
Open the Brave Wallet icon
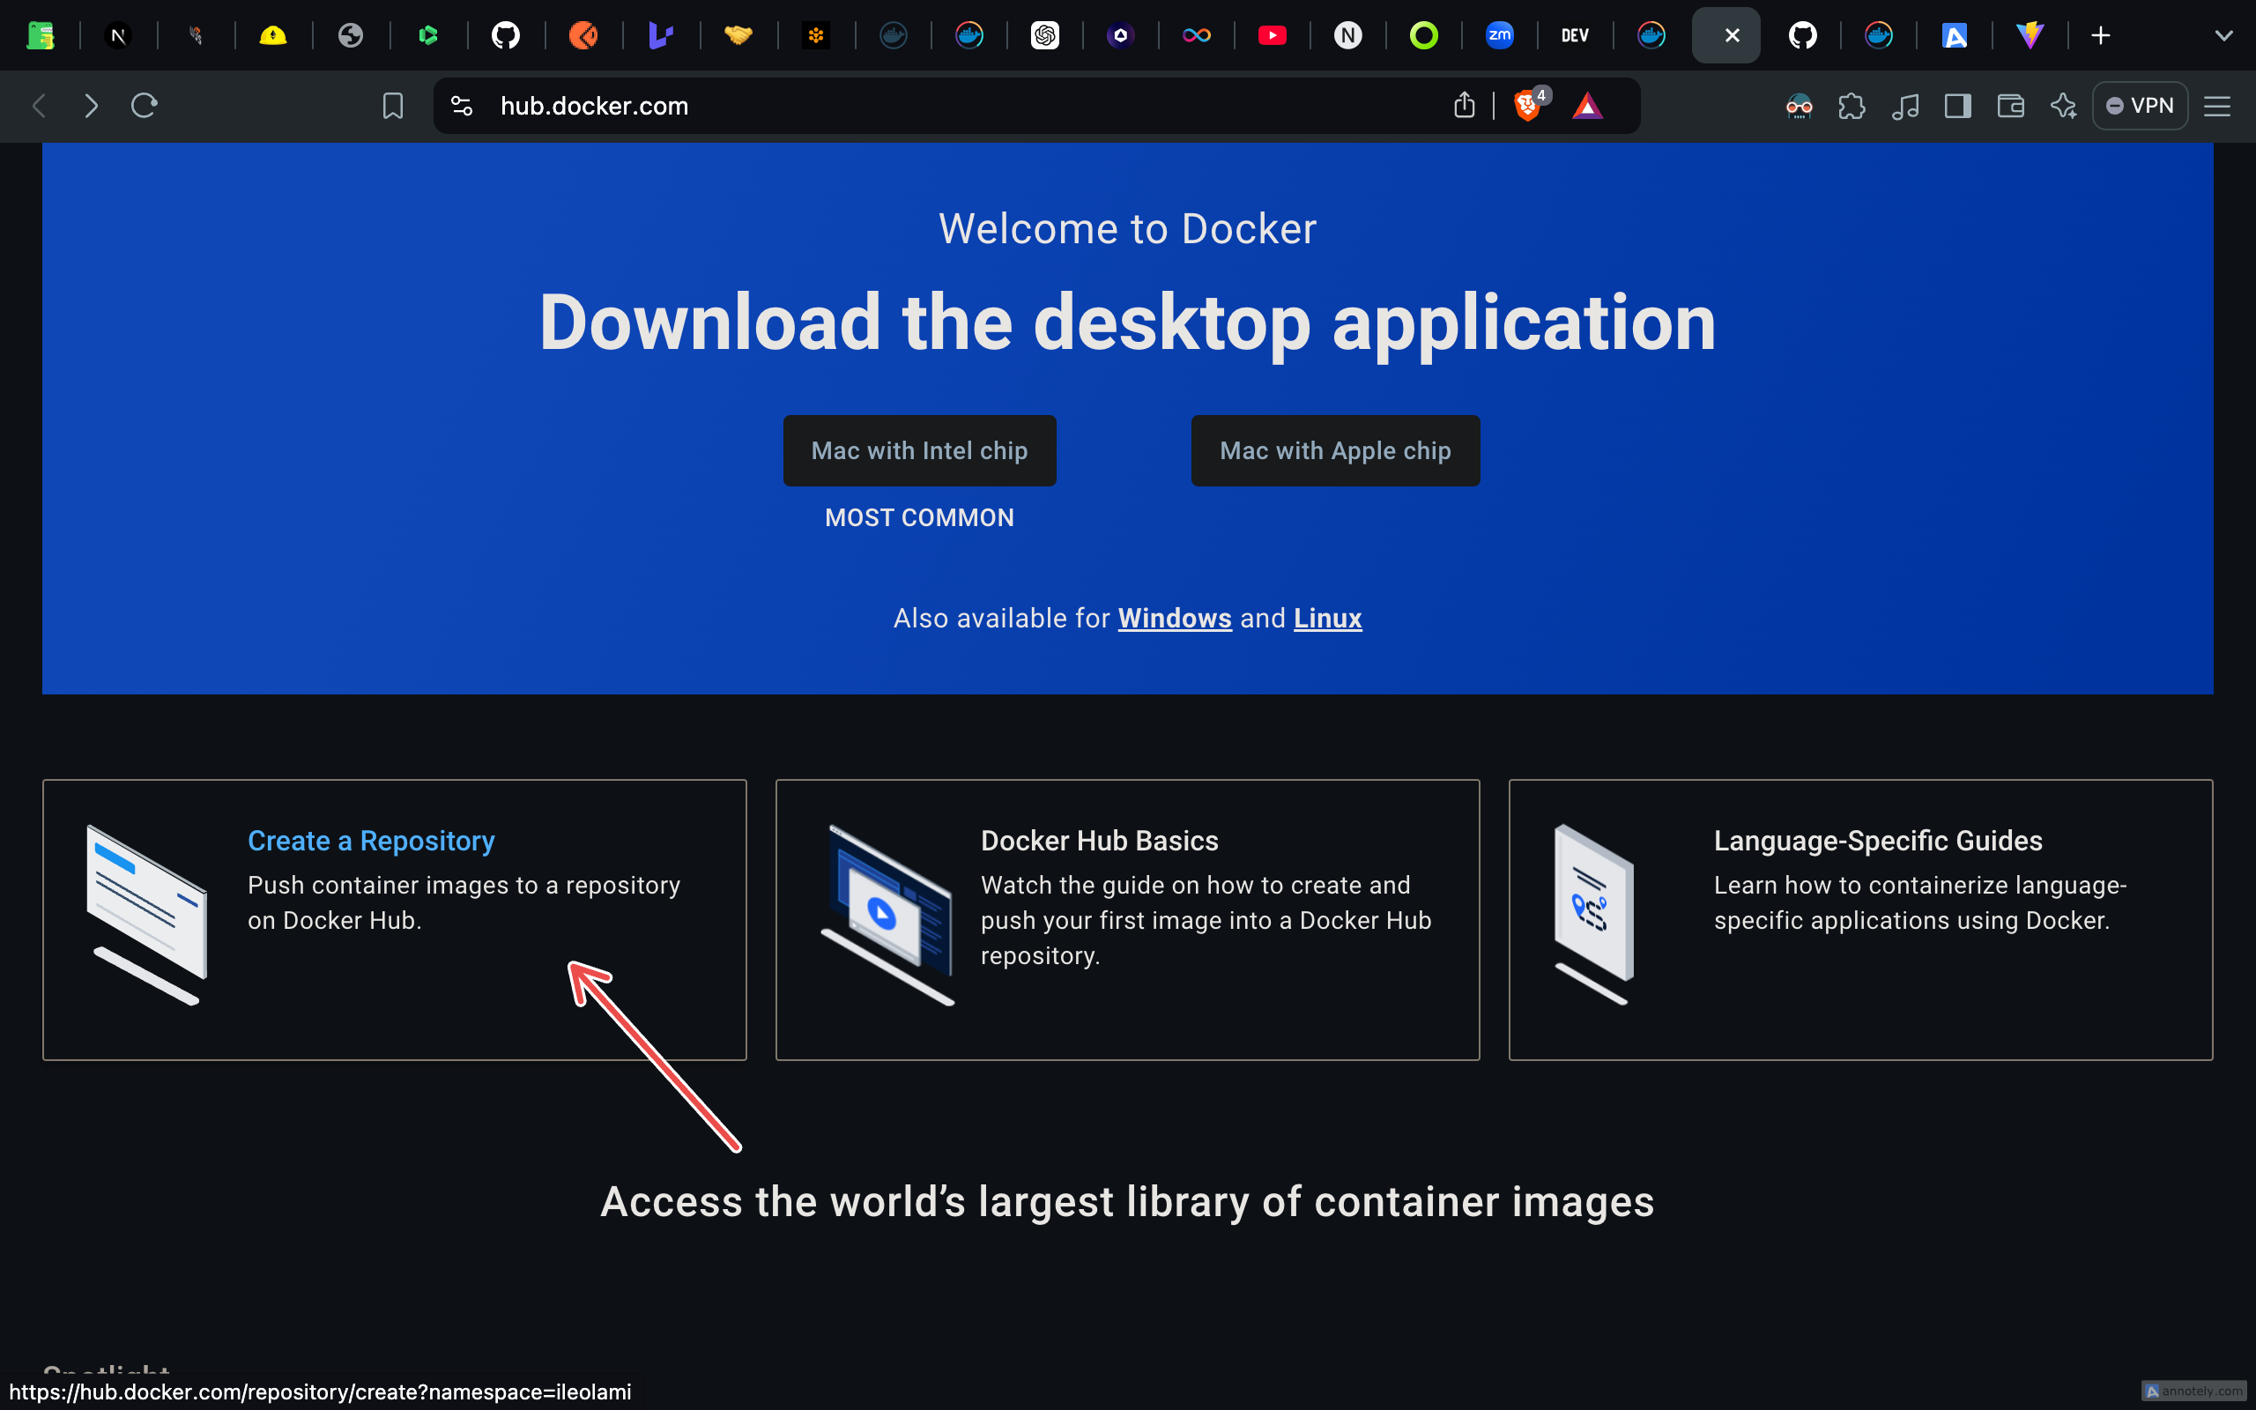point(2011,106)
